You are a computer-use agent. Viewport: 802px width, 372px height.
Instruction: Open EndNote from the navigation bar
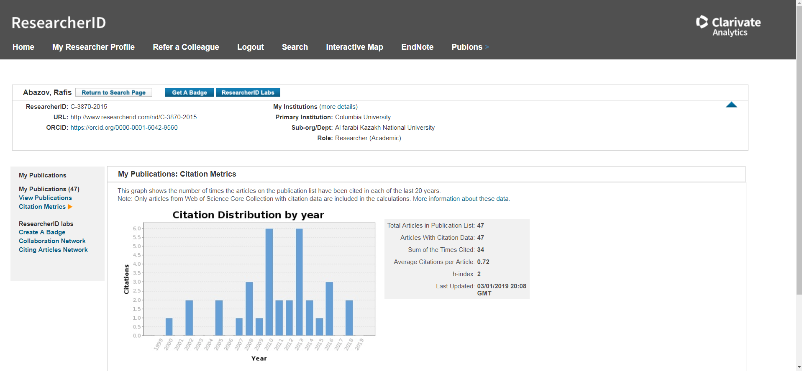(417, 47)
